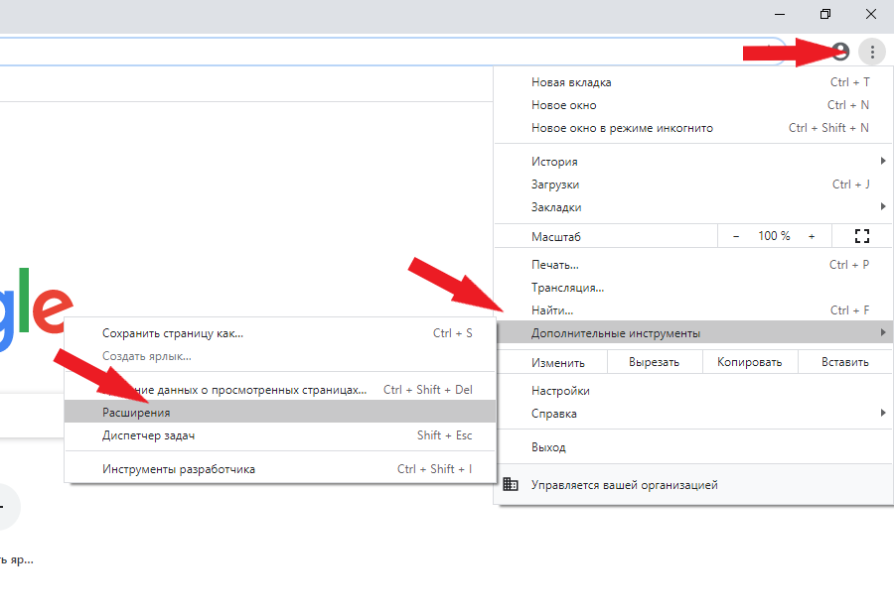Select Расширения from the submenu

point(136,413)
